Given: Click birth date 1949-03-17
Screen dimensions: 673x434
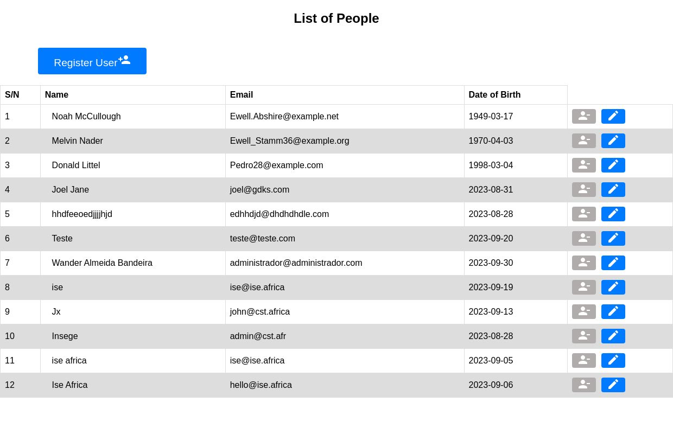Looking at the screenshot, I should click(491, 117).
